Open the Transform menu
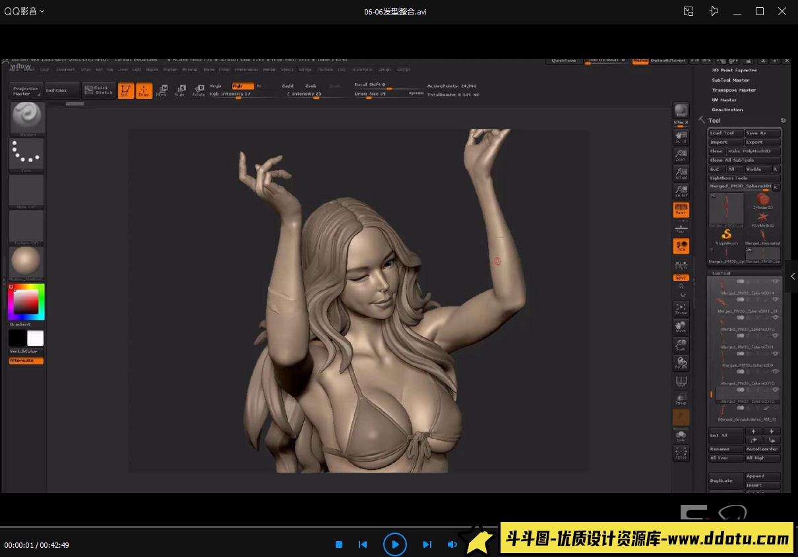This screenshot has width=798, height=557. point(362,69)
